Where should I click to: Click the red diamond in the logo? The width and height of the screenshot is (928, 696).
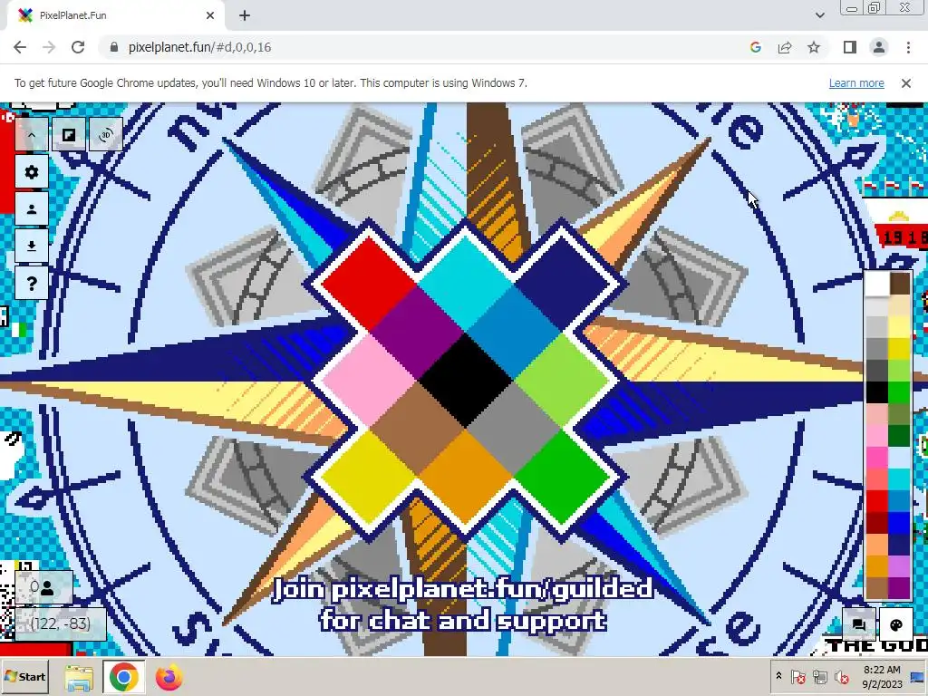[369, 283]
